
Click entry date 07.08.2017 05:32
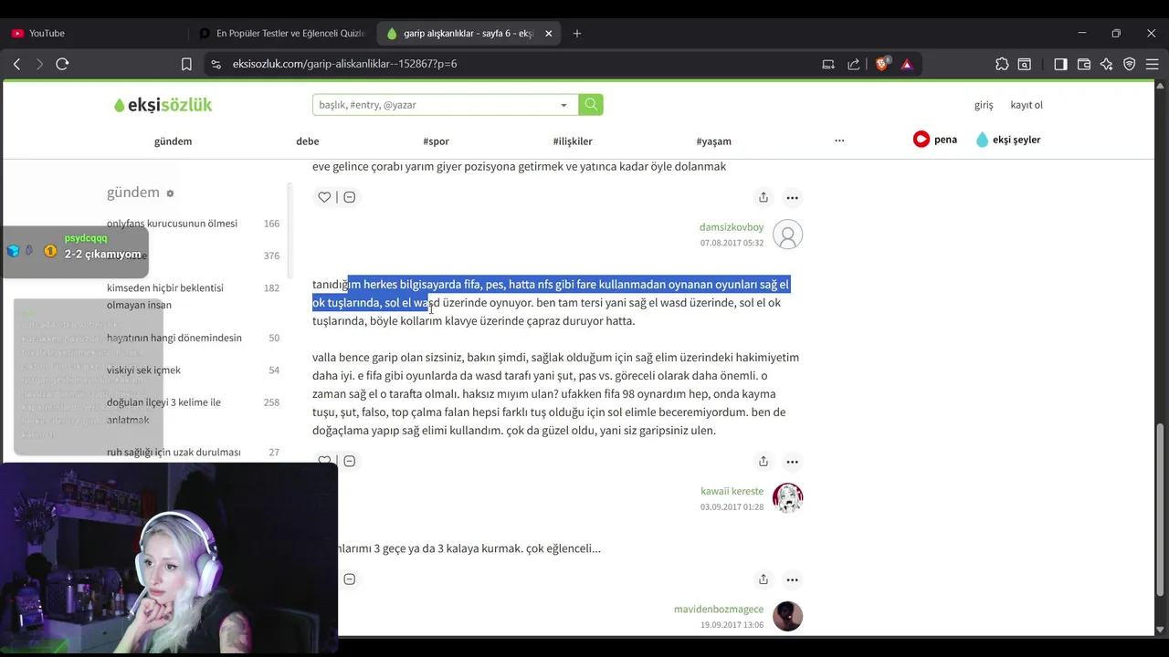coord(732,244)
